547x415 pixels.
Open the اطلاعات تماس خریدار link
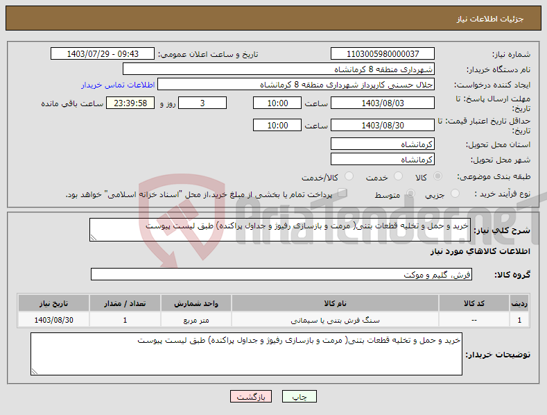click(x=118, y=85)
